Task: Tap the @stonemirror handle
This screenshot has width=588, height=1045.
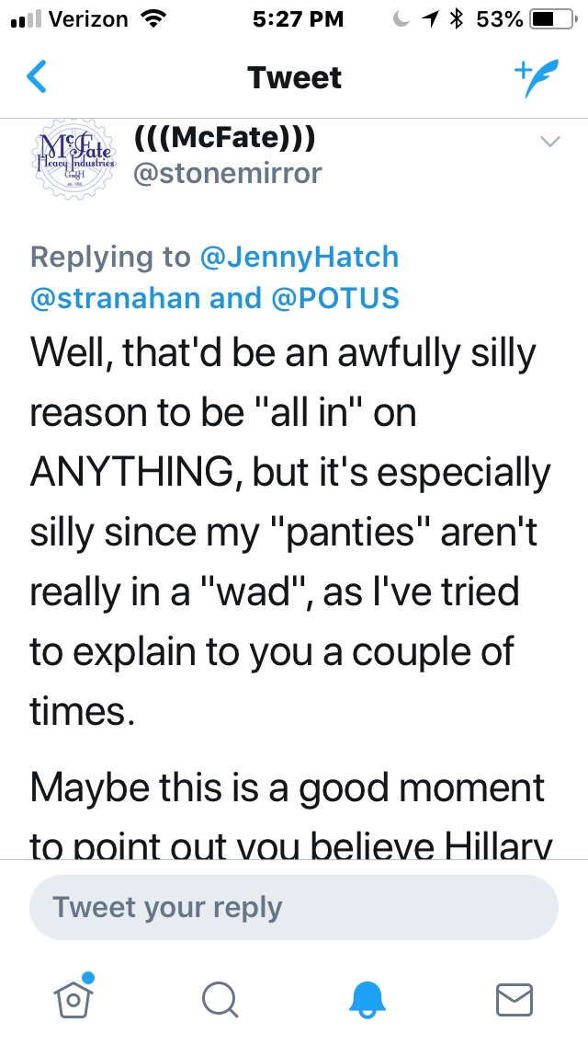Action: 228,173
